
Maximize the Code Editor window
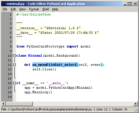click(130, 4)
